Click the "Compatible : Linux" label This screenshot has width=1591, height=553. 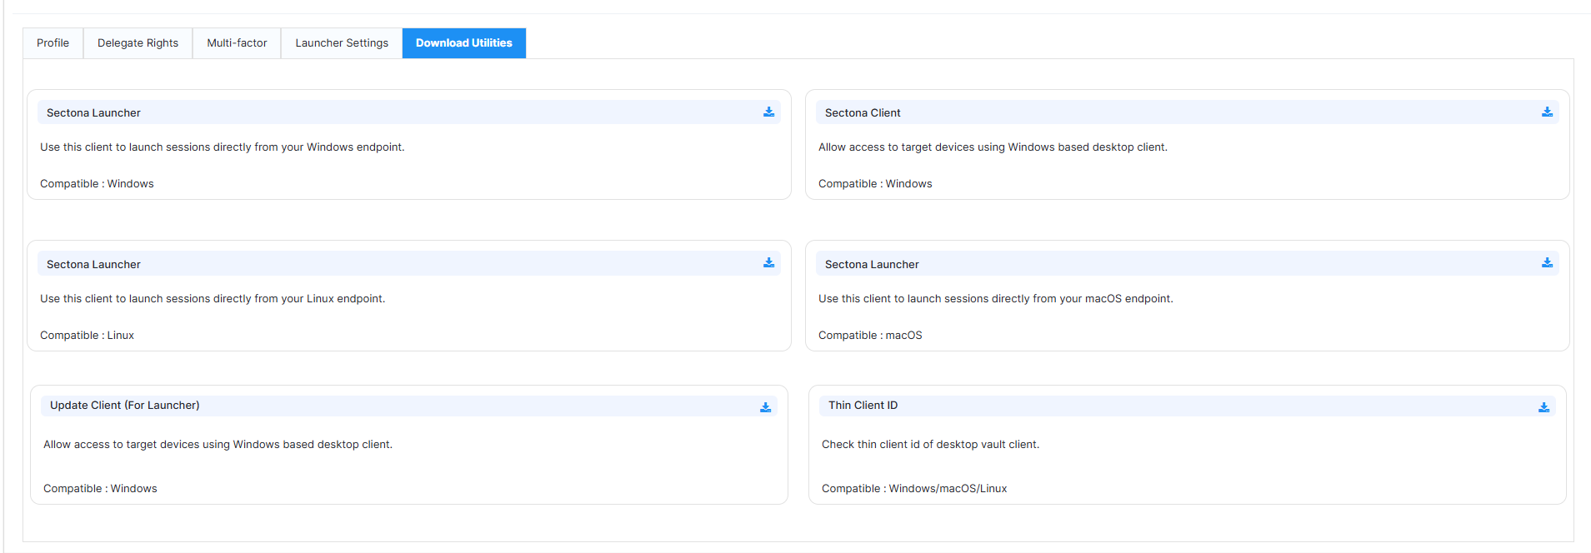click(x=87, y=336)
